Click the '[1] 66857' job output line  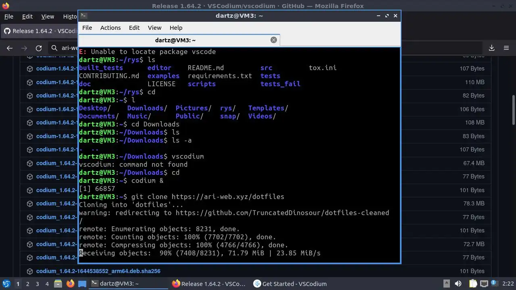(x=97, y=188)
